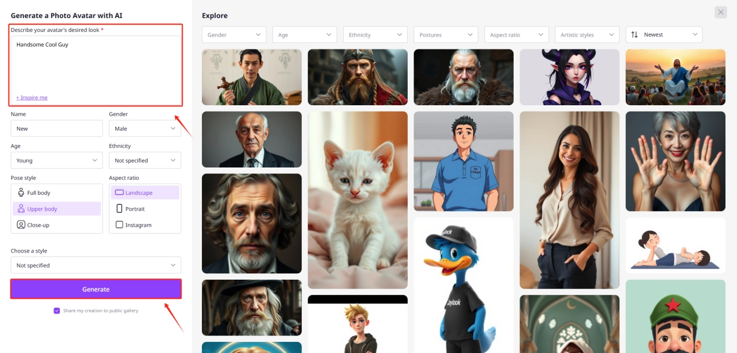Pick the Close-up pose icon

point(21,225)
